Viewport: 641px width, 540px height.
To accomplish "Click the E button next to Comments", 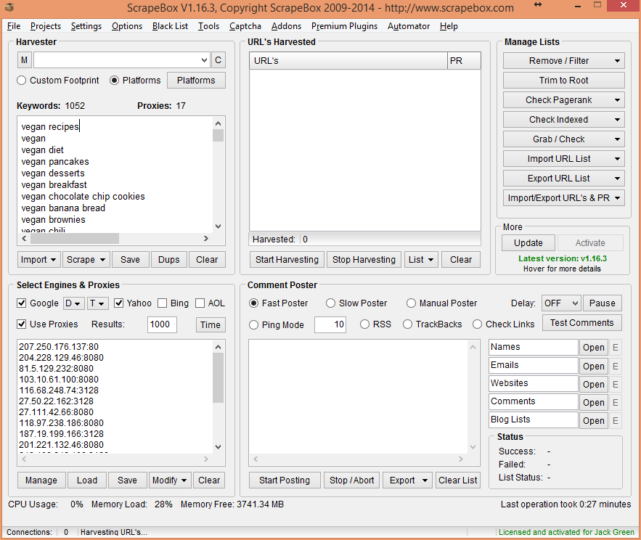I will (616, 403).
